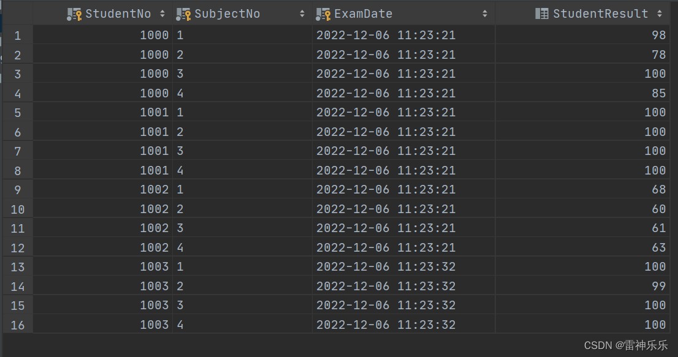Screen dimensions: 678x357
Task: Click the ExamDate column key icon
Action: tap(323, 14)
